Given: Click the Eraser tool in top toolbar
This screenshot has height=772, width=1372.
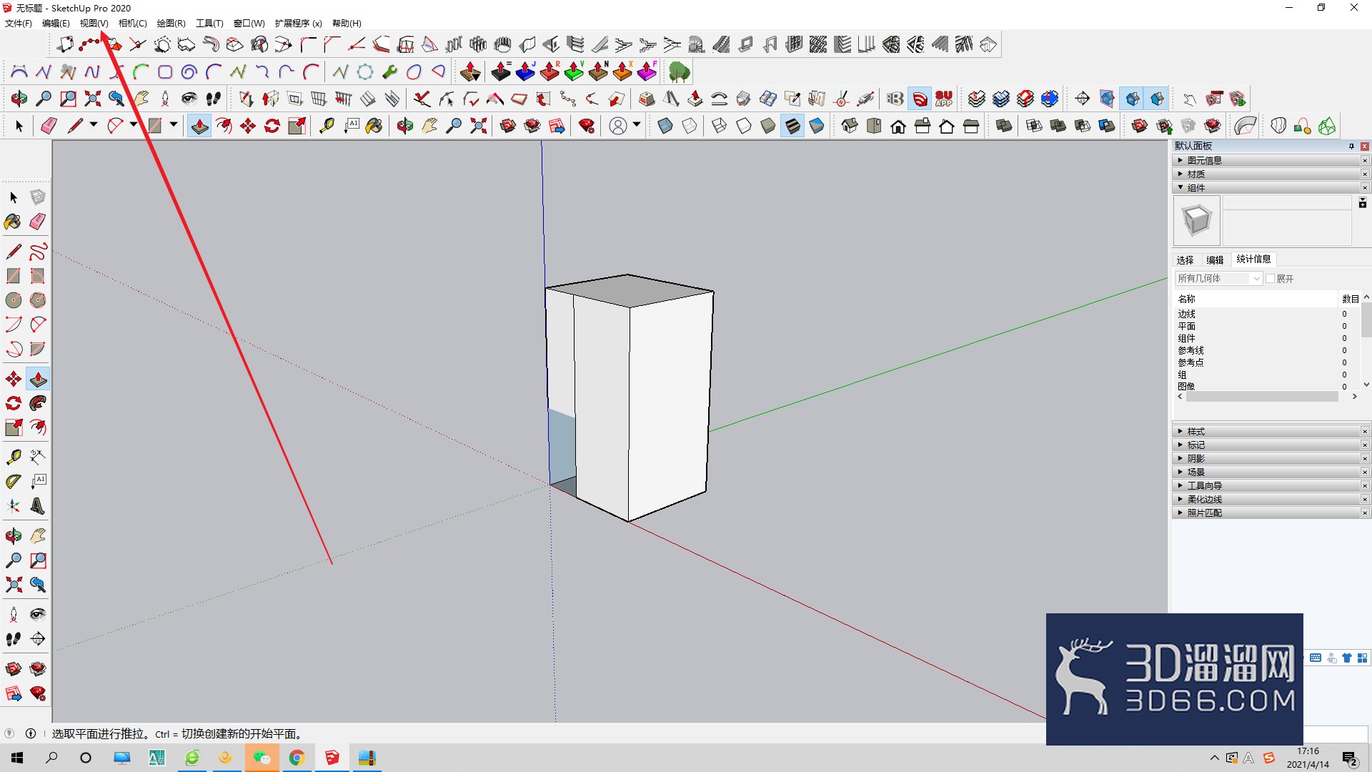Looking at the screenshot, I should (49, 127).
